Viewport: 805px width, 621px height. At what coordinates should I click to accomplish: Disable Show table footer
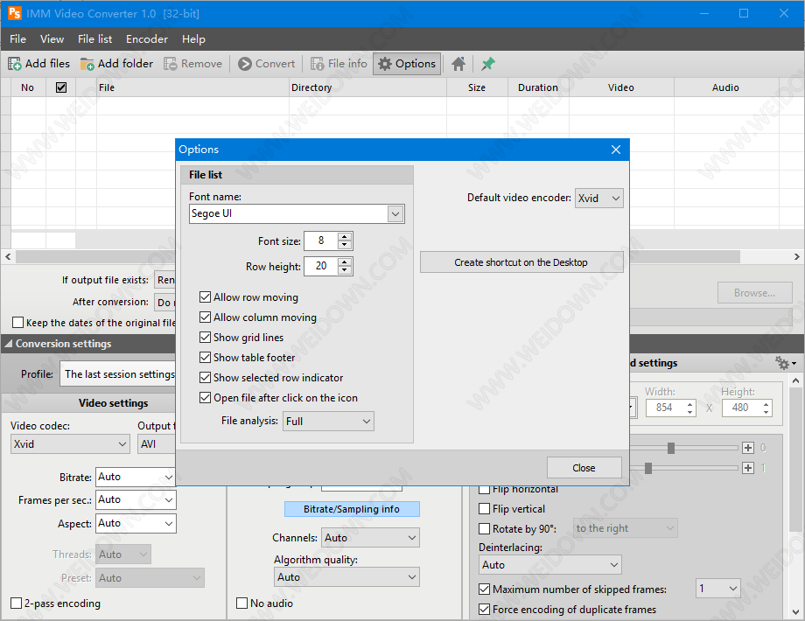click(x=206, y=357)
